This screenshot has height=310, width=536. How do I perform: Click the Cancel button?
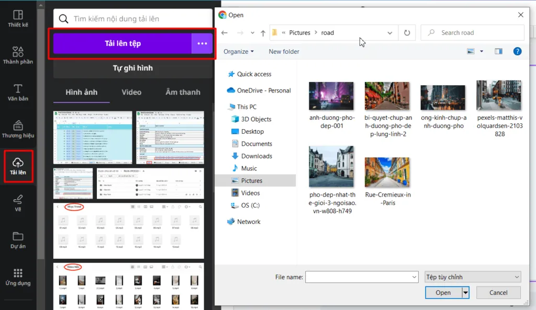[x=498, y=293]
